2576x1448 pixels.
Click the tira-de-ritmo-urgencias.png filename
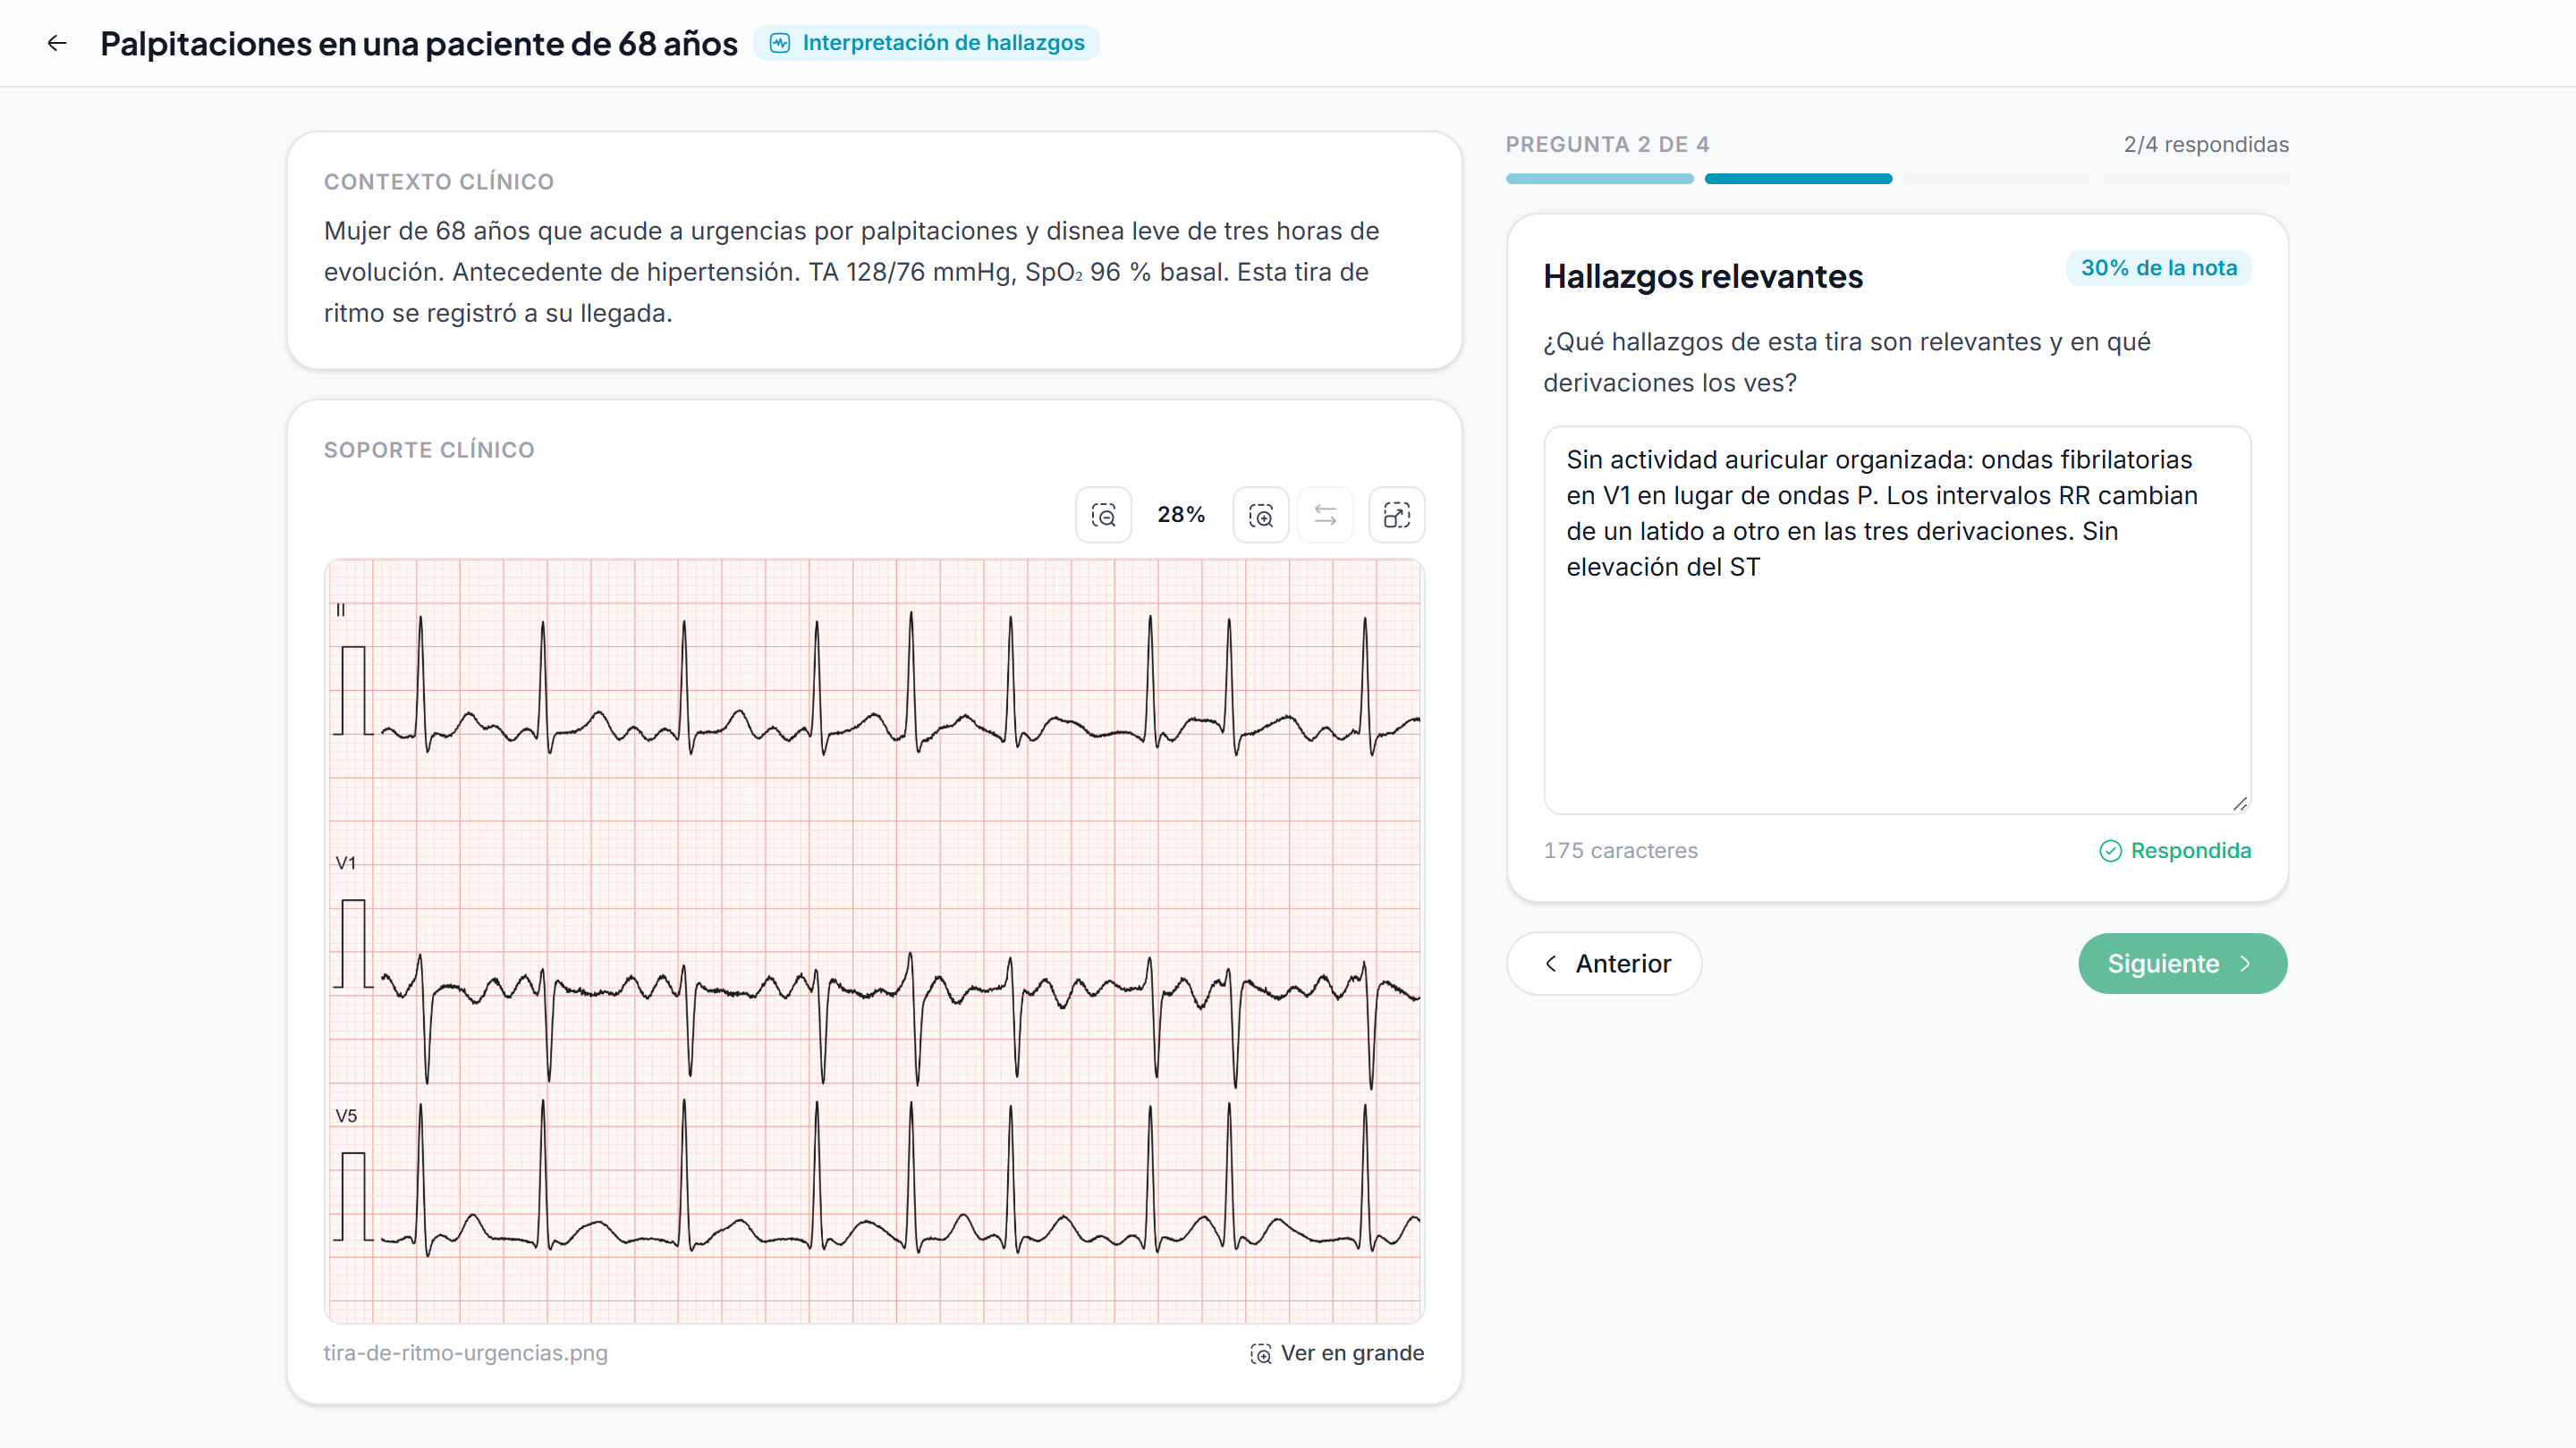[x=465, y=1353]
